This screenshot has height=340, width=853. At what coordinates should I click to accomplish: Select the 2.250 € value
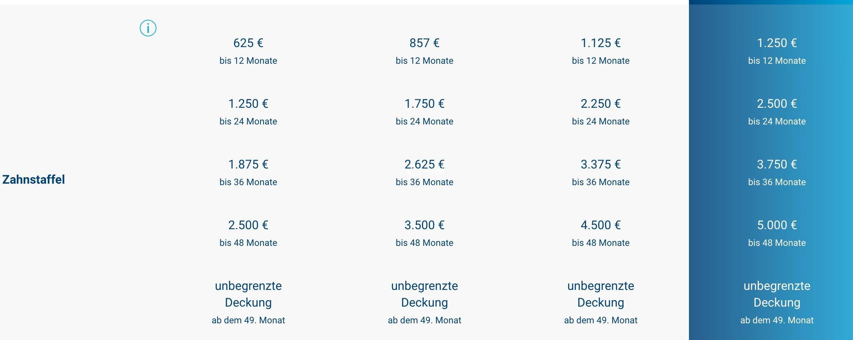click(x=601, y=104)
